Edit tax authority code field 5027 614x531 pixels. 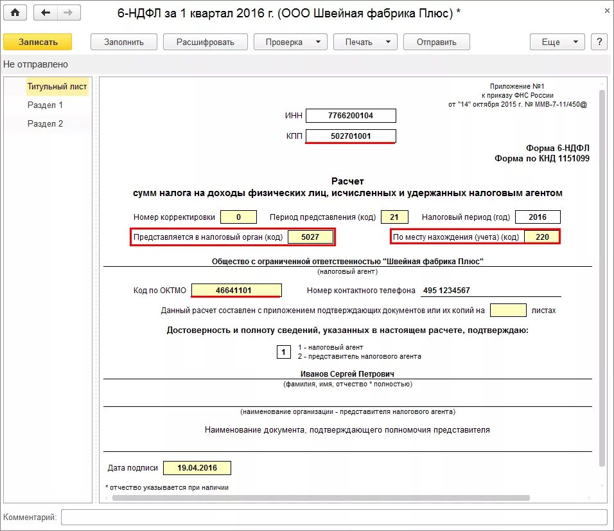pyautogui.click(x=310, y=237)
